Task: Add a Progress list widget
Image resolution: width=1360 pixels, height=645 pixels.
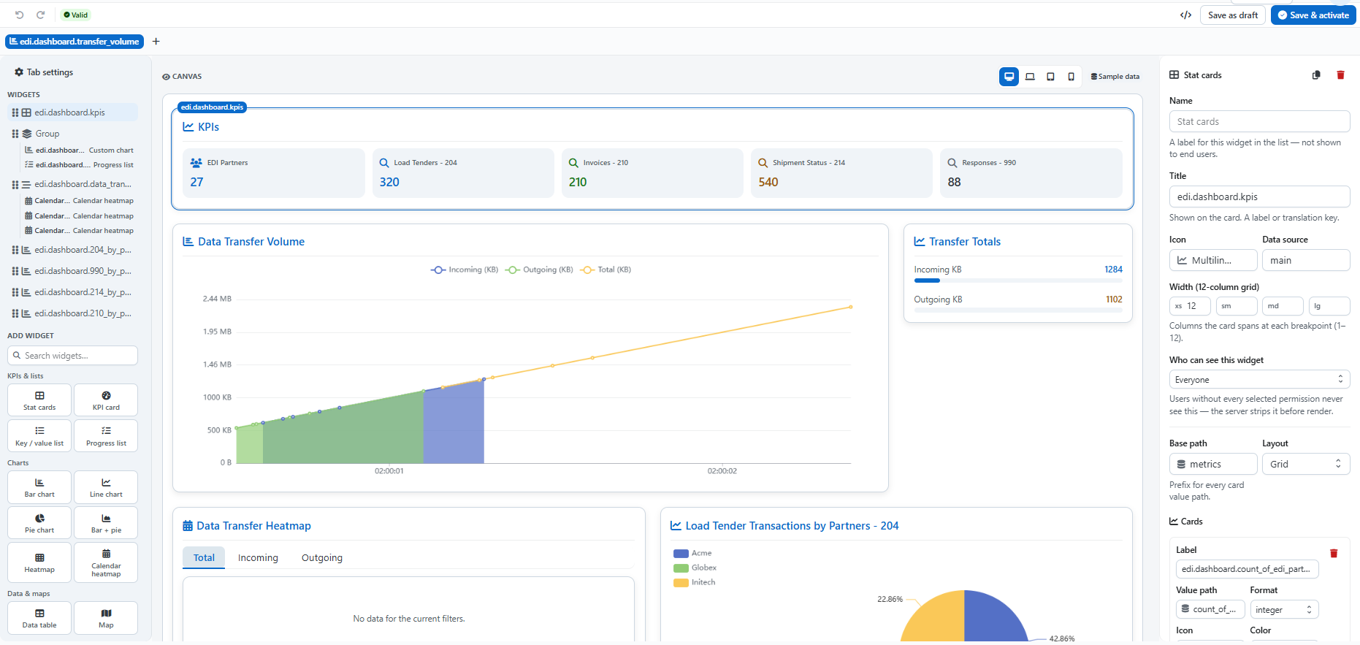Action: pos(106,435)
